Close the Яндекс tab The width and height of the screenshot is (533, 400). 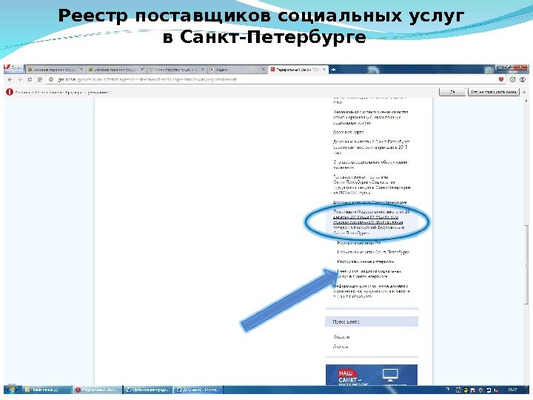click(x=263, y=70)
